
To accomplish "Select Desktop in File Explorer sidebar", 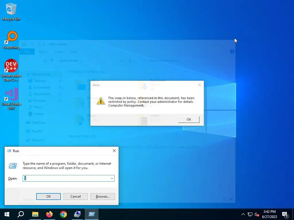I will (x=39, y=81).
